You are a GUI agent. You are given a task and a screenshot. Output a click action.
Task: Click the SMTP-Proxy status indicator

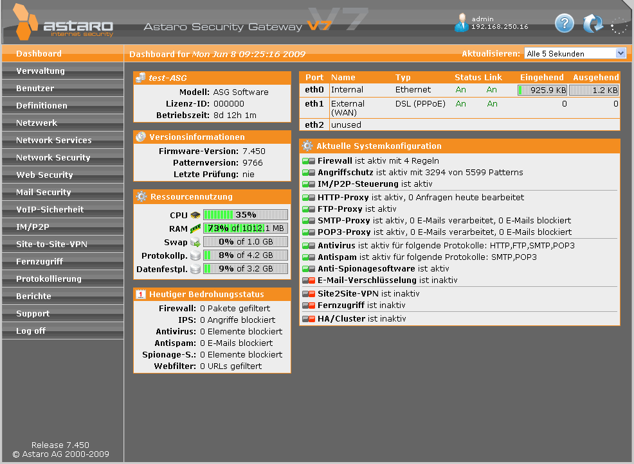(309, 221)
